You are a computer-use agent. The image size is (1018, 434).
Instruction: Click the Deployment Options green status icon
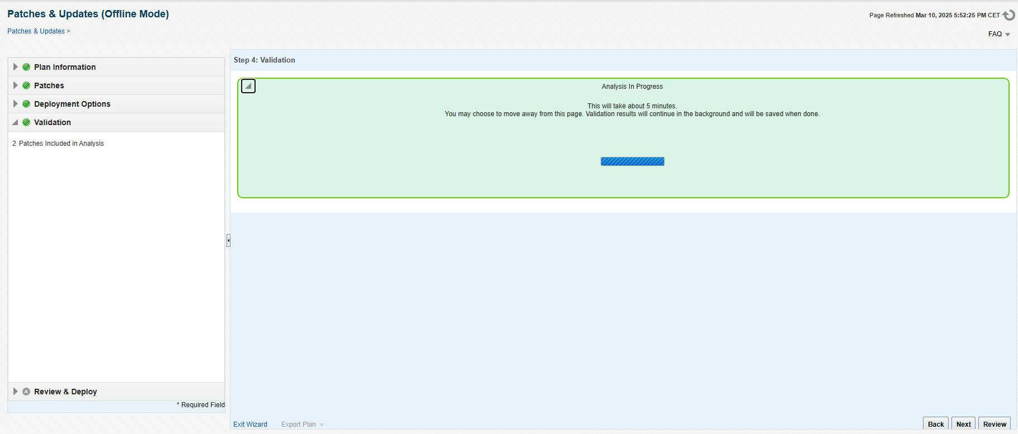[x=26, y=104]
